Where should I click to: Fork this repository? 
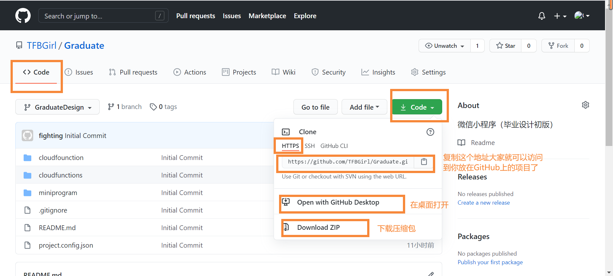pos(558,46)
